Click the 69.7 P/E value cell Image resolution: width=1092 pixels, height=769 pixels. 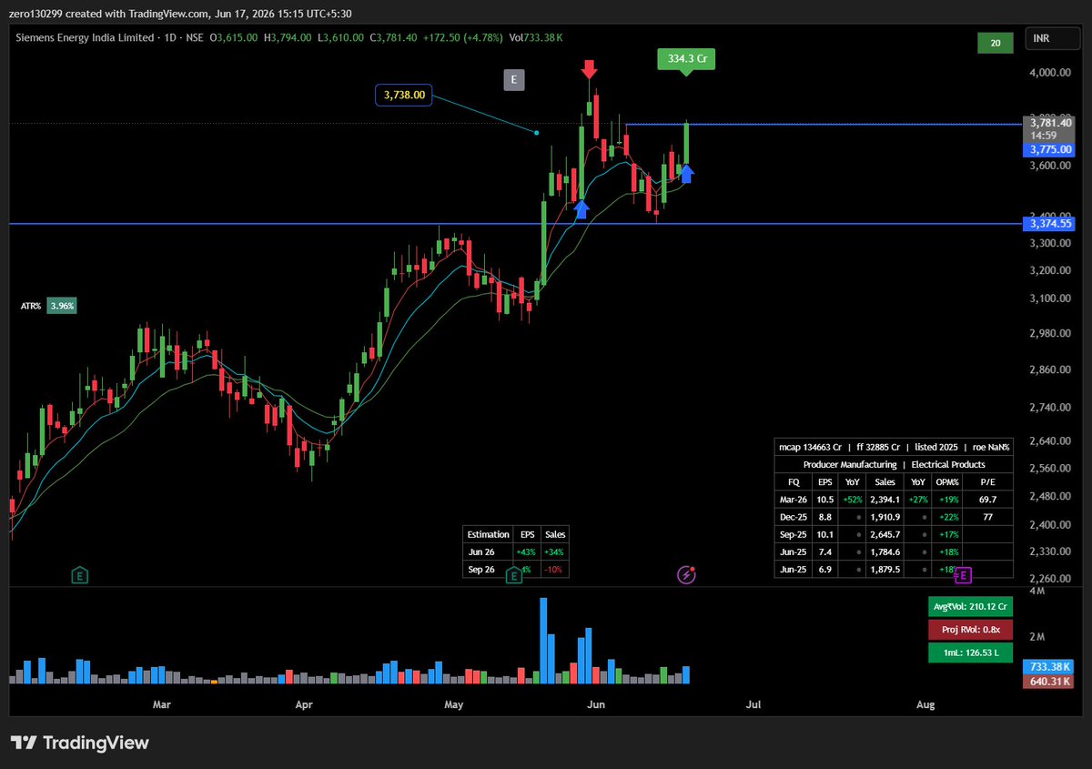[x=987, y=500]
